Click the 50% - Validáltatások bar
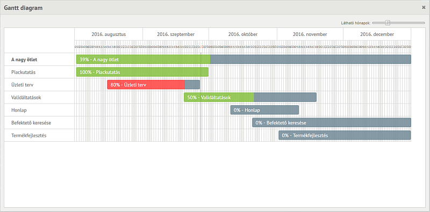The image size is (430, 212). 250,97
